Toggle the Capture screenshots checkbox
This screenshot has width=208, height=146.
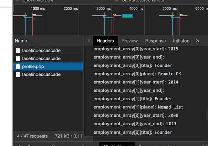coord(116,1)
